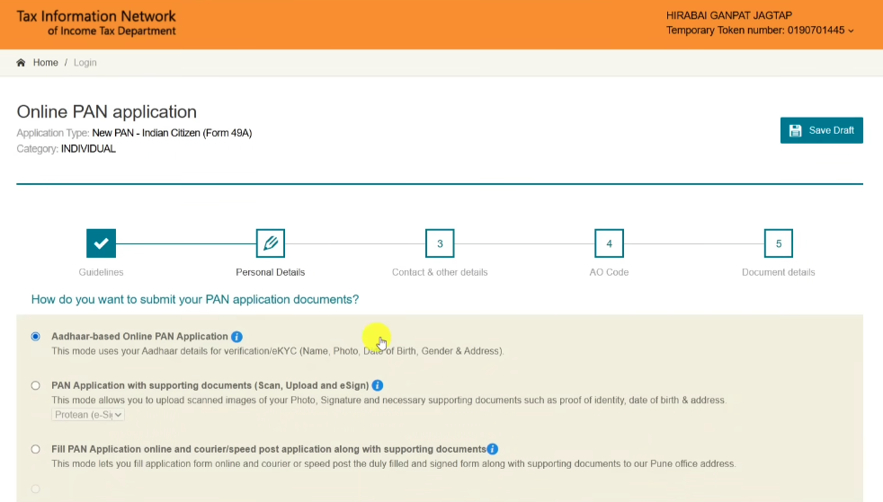The image size is (883, 502).
Task: Open info icon beside Scan, Upload and eSign
Action: point(378,385)
